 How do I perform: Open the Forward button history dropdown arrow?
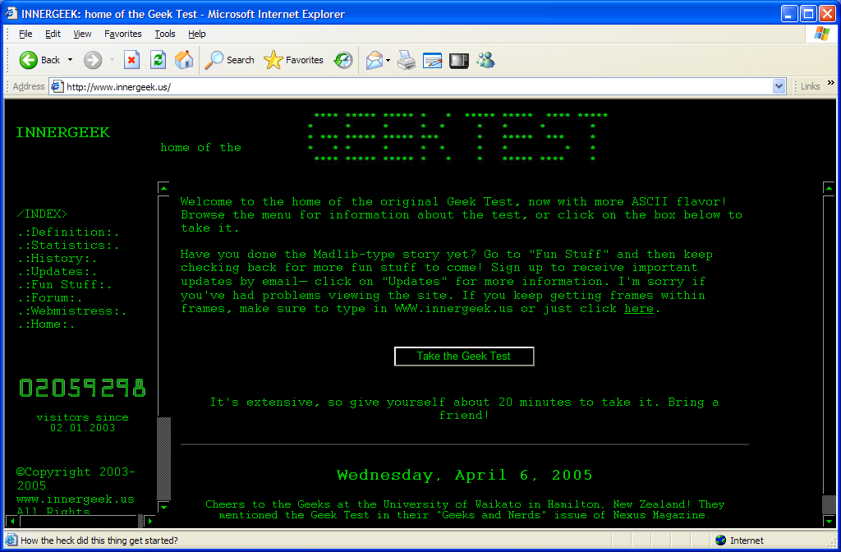point(112,60)
